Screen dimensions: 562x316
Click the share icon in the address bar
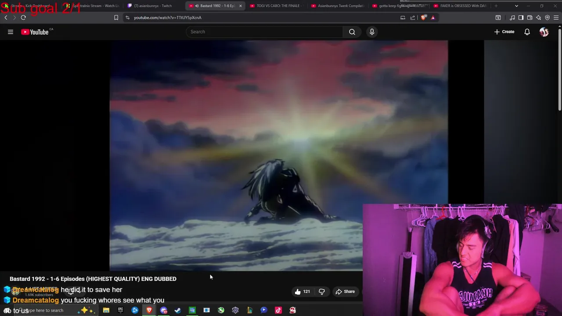tap(413, 18)
